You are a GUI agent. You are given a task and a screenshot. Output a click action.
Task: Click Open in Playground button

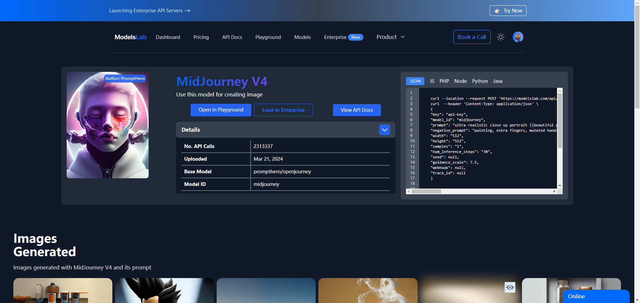click(221, 110)
